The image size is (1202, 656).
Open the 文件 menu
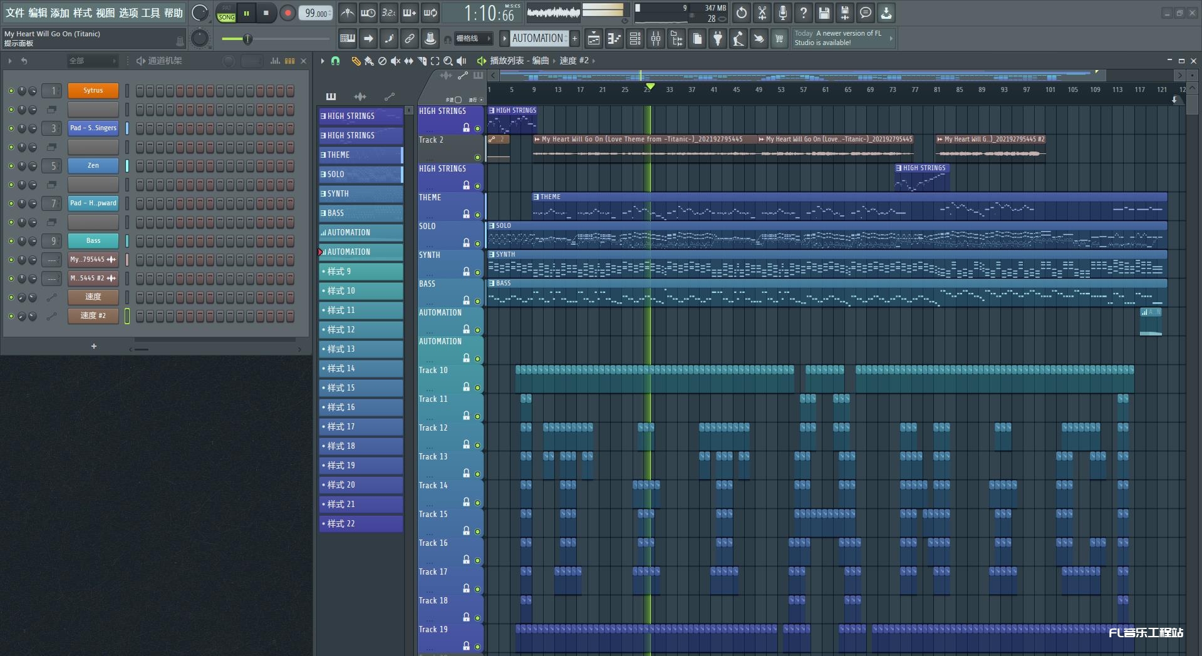[15, 13]
